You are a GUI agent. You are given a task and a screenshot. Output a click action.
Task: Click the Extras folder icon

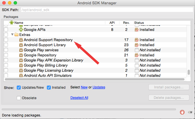pos(16,35)
